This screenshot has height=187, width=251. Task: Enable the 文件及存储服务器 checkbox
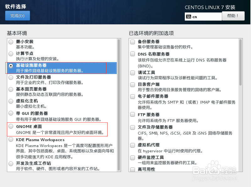pyautogui.click(x=132, y=127)
